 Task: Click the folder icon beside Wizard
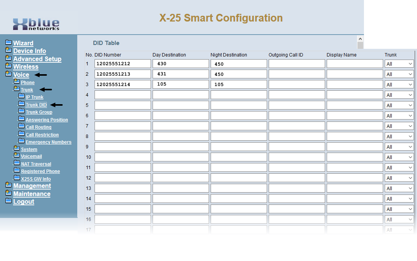[8, 42]
